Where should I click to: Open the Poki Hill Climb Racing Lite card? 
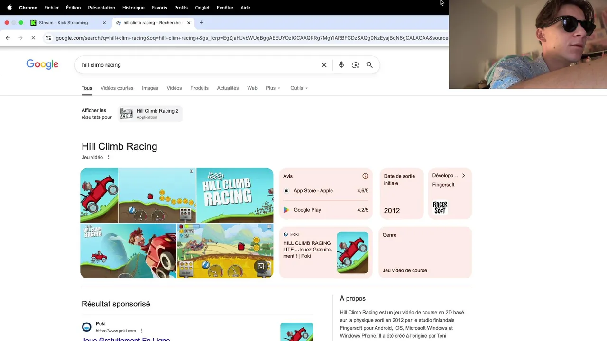(x=326, y=252)
